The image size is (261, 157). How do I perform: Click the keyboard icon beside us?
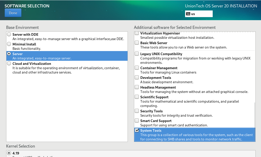tap(188, 14)
